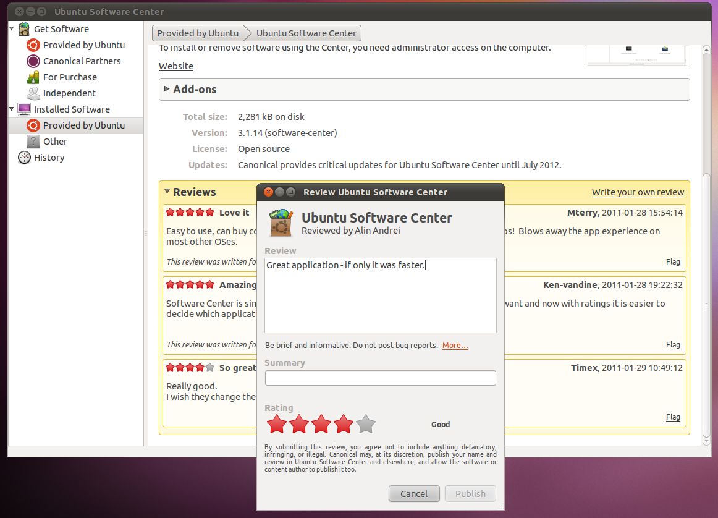Click the star rating of the Love it review
718x518 pixels.
click(190, 212)
